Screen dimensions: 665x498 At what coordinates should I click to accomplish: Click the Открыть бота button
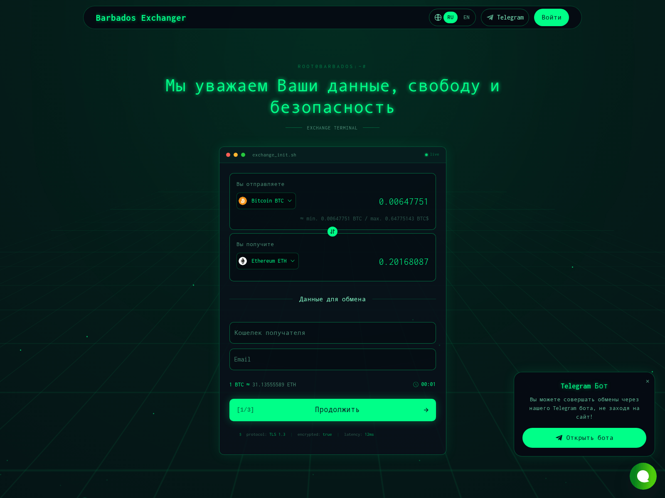(x=584, y=438)
